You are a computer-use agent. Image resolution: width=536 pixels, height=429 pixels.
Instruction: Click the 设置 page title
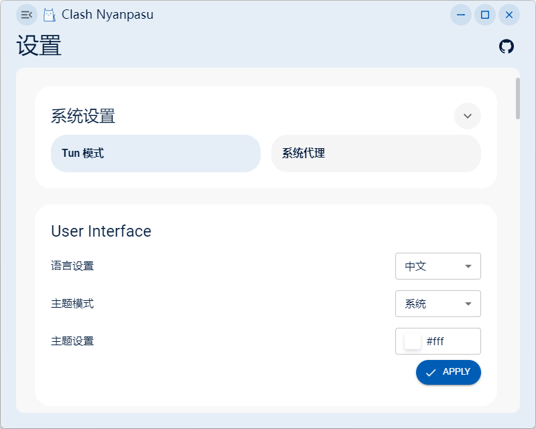(39, 46)
